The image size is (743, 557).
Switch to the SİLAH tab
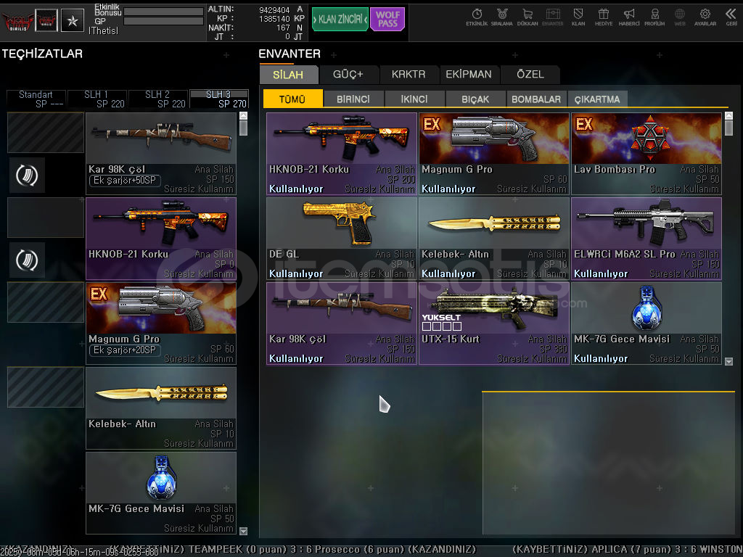tap(288, 75)
